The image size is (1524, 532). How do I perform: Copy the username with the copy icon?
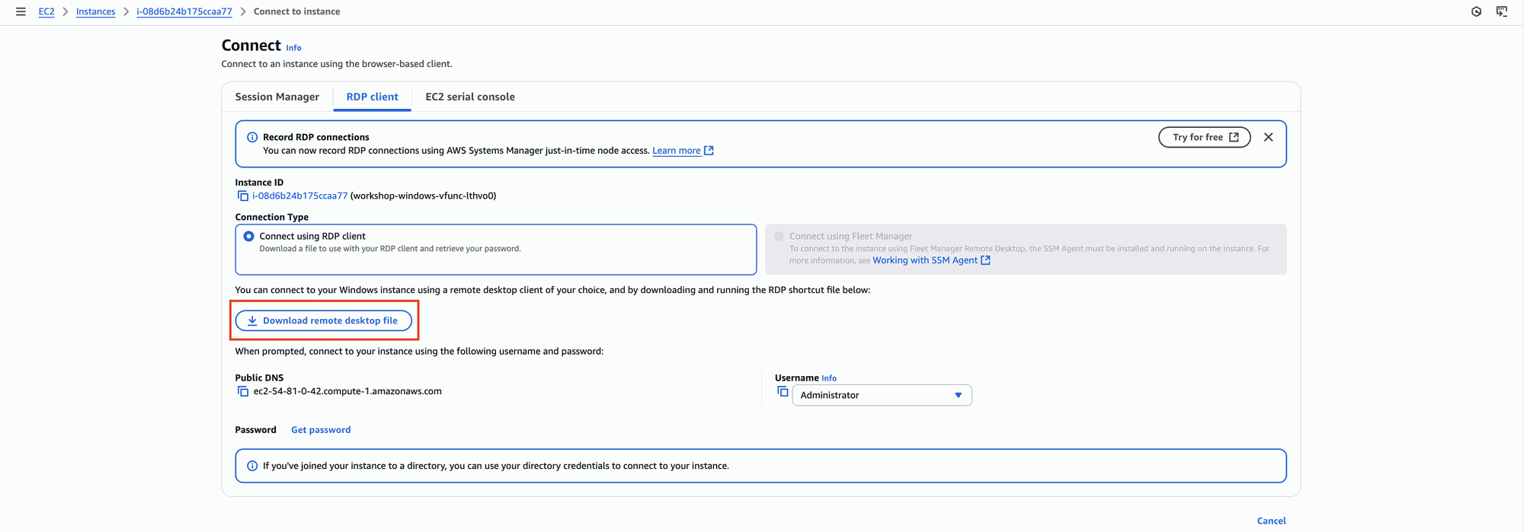(x=783, y=392)
